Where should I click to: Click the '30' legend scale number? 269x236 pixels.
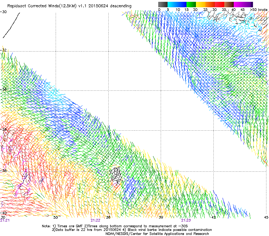click(214, 10)
